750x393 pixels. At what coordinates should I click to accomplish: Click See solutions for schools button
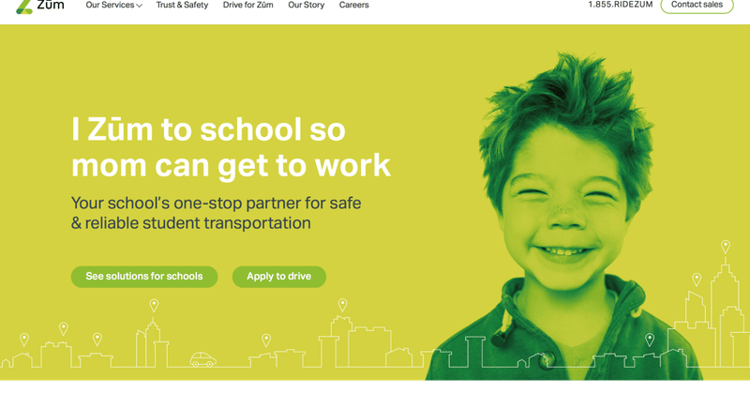[144, 277]
